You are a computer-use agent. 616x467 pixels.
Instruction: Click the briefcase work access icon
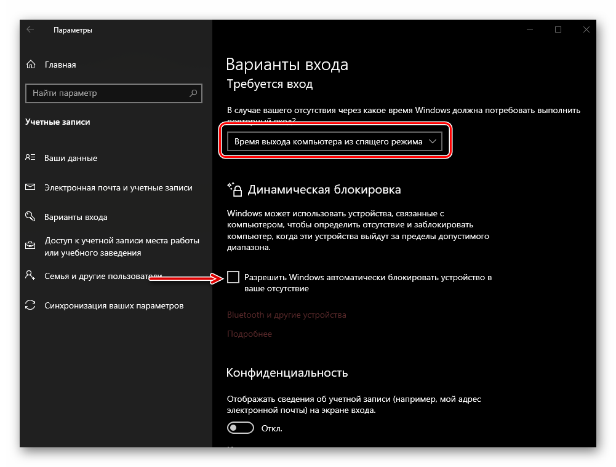(x=30, y=246)
